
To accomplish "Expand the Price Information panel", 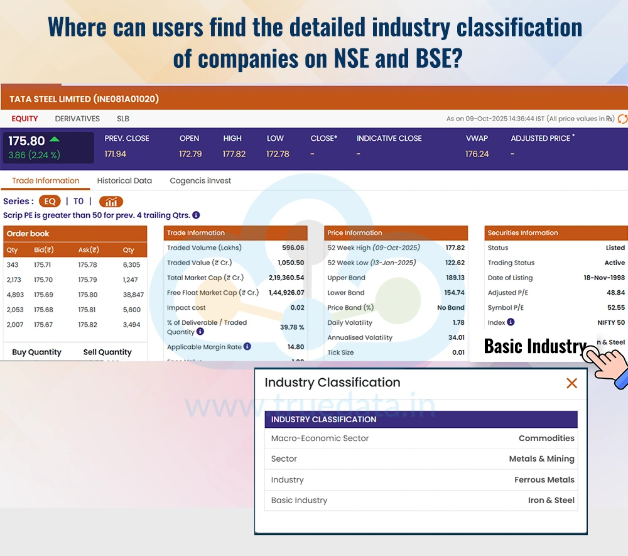I will point(396,232).
